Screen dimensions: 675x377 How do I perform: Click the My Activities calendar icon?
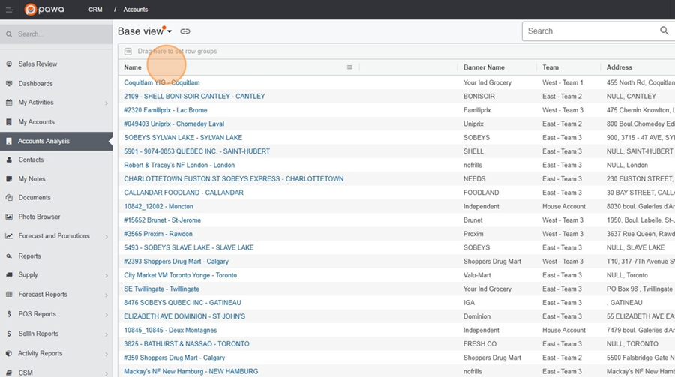tap(9, 103)
